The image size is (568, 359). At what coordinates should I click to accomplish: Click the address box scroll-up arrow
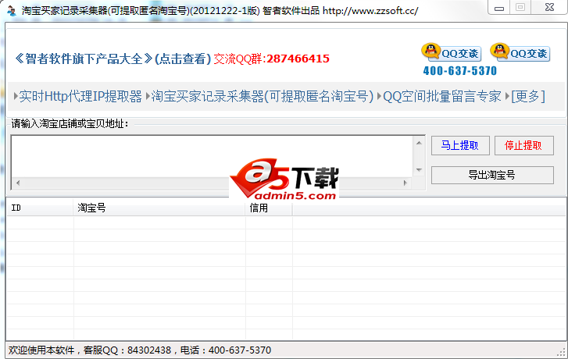click(419, 143)
